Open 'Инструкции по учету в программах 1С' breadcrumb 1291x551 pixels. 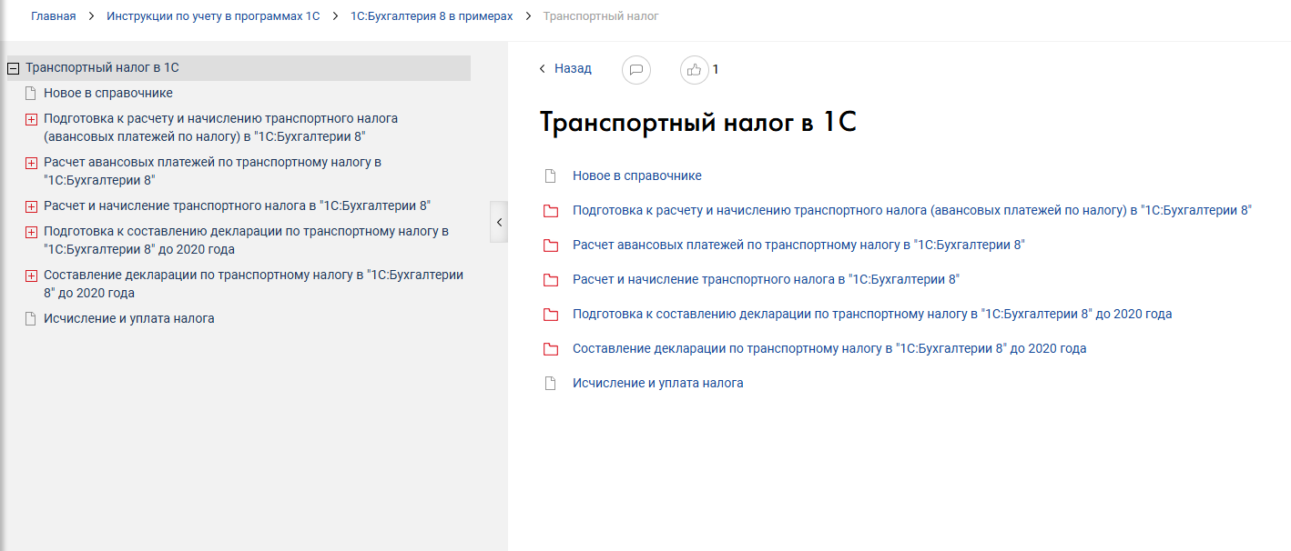pos(213,16)
